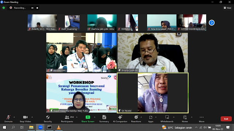
Task: Open the volume control tray icon
Action: click(x=205, y=127)
